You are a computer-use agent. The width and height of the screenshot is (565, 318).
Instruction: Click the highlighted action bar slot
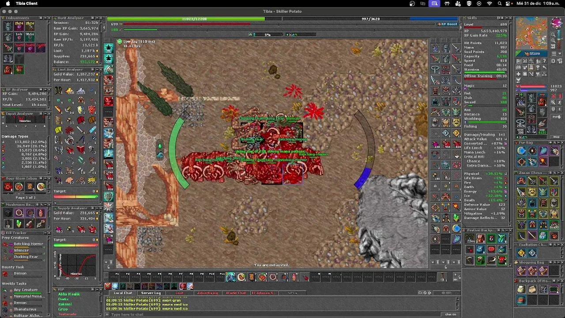(231, 277)
